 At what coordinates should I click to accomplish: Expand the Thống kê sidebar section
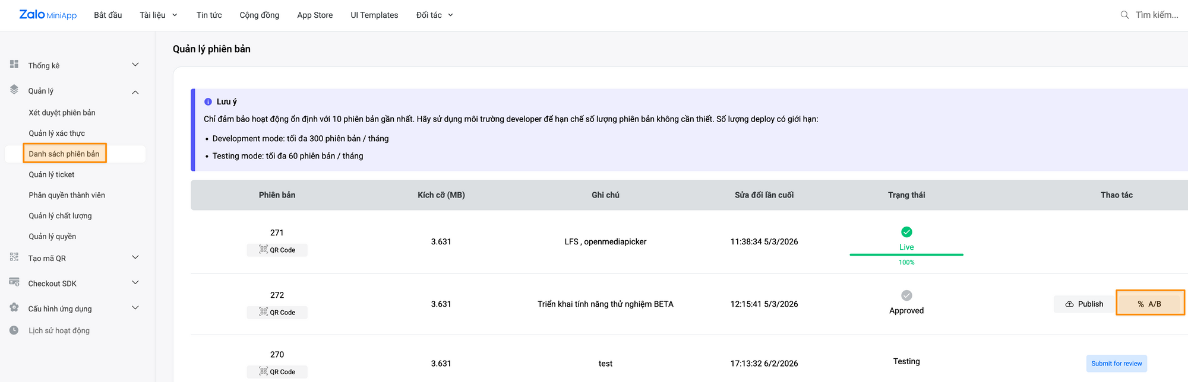(x=135, y=65)
